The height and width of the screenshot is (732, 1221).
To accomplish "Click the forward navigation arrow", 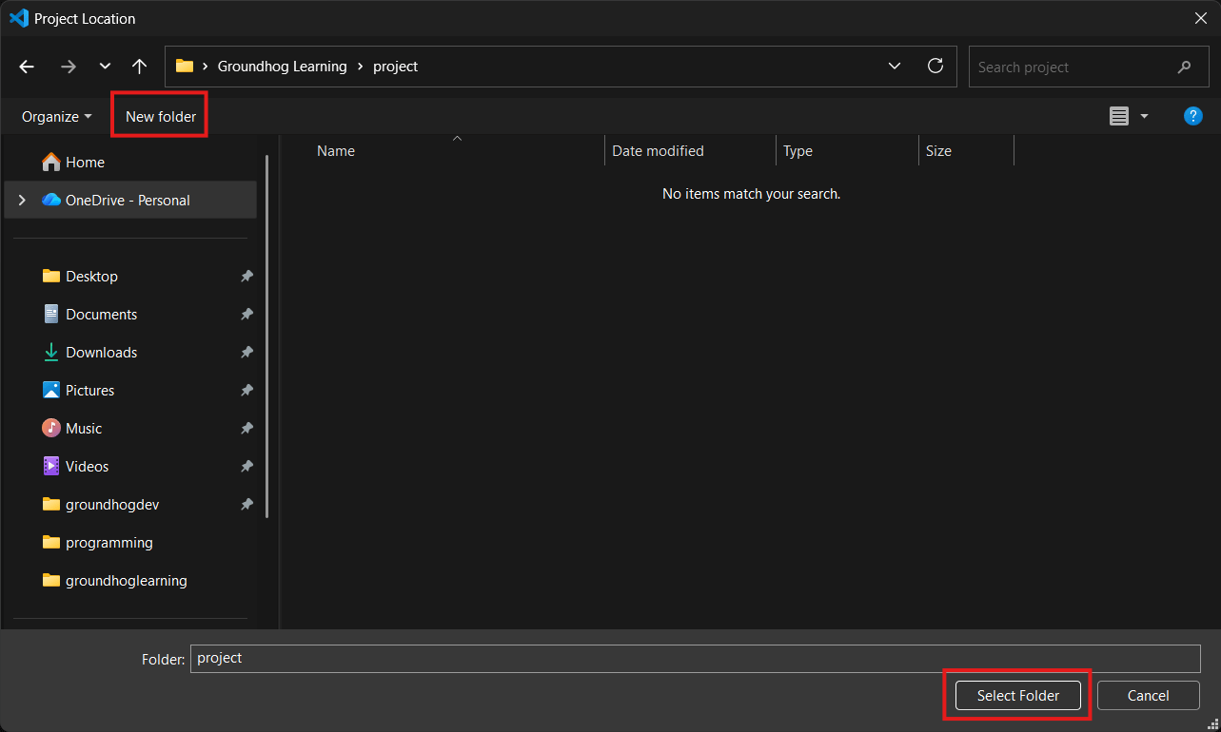I will pyautogui.click(x=69, y=67).
